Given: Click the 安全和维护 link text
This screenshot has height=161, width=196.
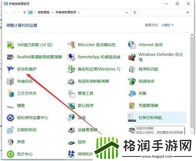Looking at the screenshot, I should [27, 69].
